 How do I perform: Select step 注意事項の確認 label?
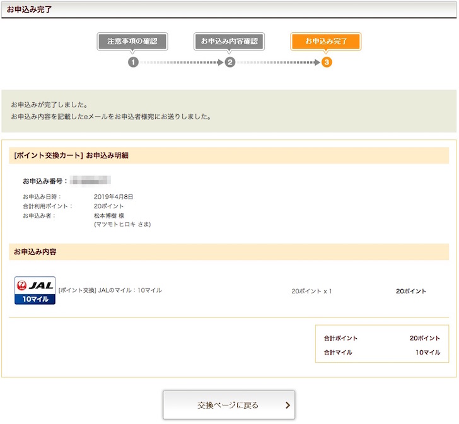(x=132, y=41)
